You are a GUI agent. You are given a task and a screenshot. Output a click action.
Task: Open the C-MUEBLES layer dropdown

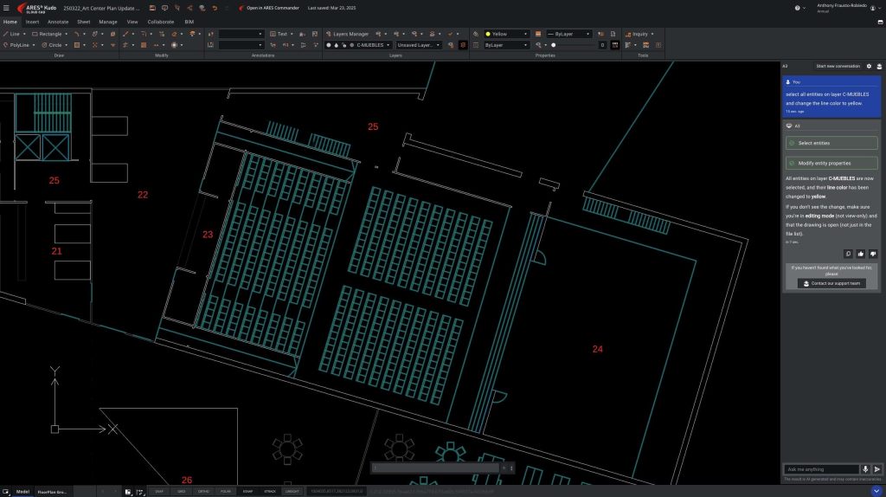388,45
